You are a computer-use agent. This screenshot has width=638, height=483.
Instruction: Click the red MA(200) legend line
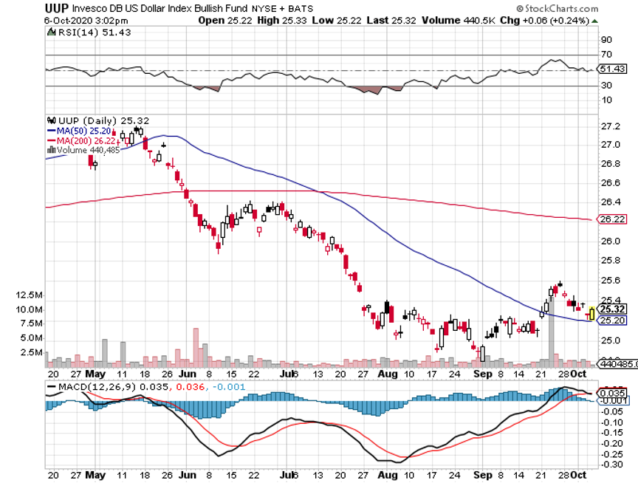(51, 141)
